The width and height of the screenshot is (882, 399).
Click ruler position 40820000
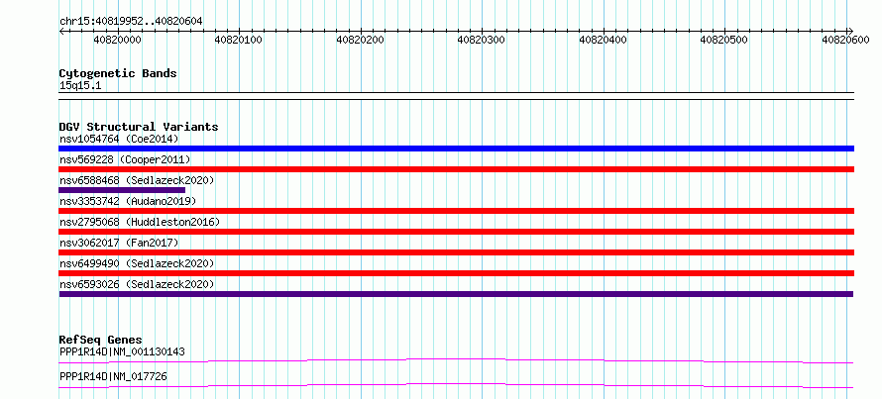(118, 40)
